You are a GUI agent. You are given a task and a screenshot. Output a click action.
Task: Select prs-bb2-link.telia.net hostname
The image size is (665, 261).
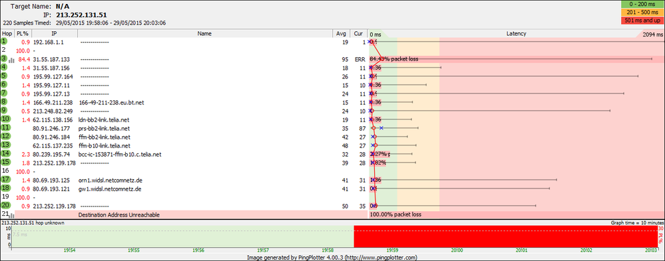click(105, 128)
